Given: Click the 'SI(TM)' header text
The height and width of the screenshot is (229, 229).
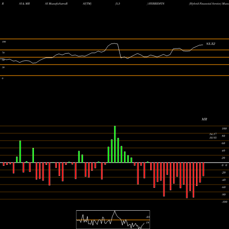Looking at the screenshot, I should click(x=87, y=4).
